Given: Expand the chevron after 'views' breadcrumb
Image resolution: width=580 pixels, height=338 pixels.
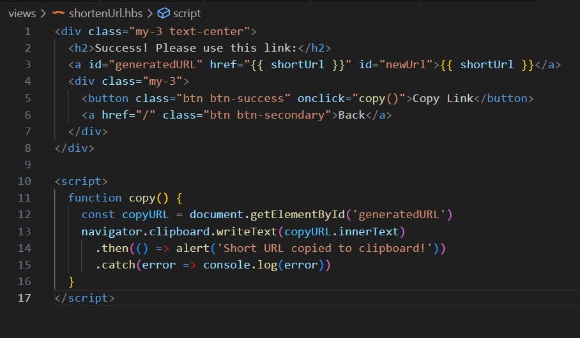Looking at the screenshot, I should (43, 13).
